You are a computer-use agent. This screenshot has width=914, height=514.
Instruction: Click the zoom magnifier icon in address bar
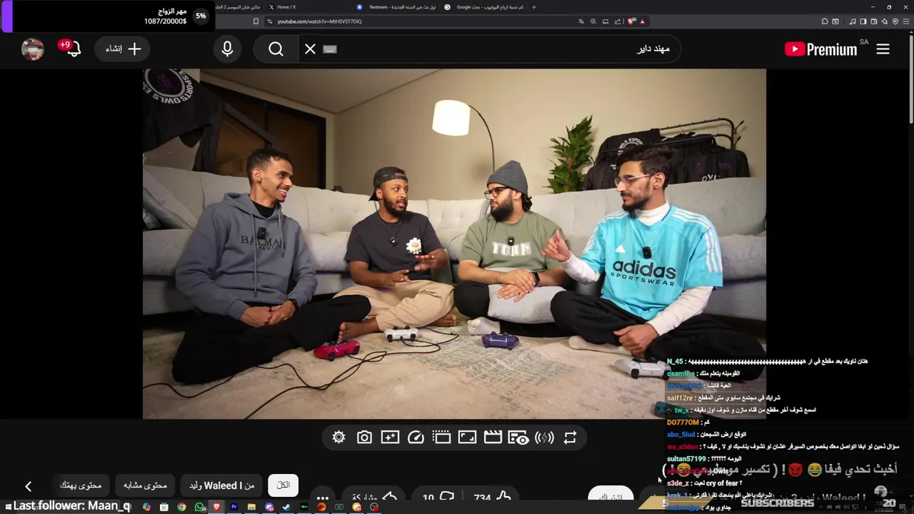pyautogui.click(x=593, y=21)
